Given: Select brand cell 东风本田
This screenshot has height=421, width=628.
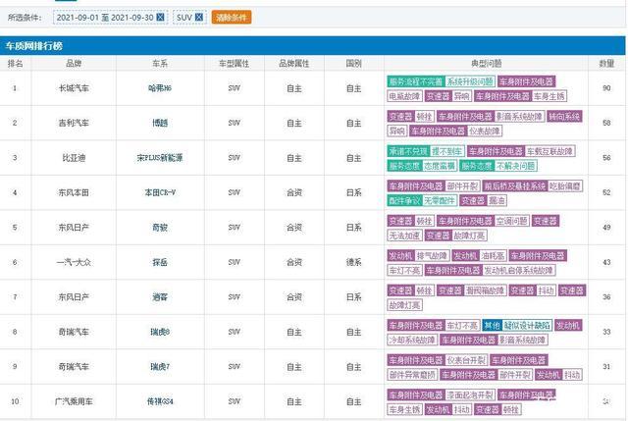Looking at the screenshot, I should (x=74, y=192).
